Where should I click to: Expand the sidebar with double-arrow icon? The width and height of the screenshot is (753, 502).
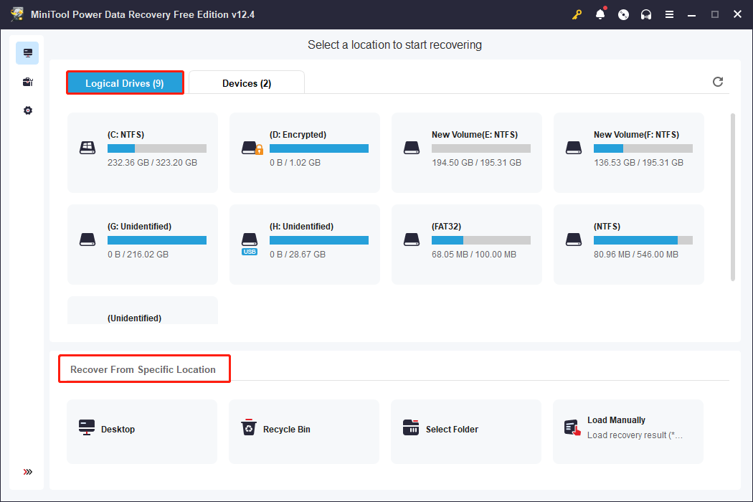click(27, 472)
